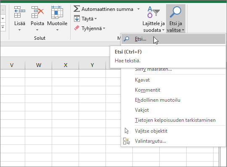Click arrow icon beside Valitse objektit
Screen dimensions: 227x167
(127, 131)
